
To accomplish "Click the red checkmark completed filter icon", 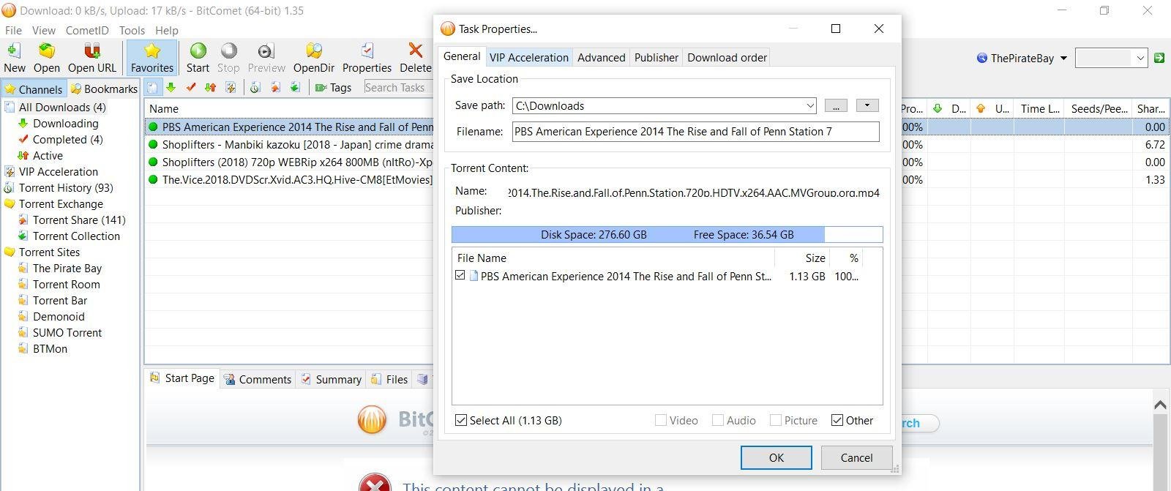I will tap(191, 88).
